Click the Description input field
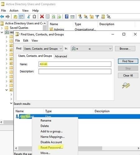This screenshot has height=155, width=140. pyautogui.click(x=75, y=72)
